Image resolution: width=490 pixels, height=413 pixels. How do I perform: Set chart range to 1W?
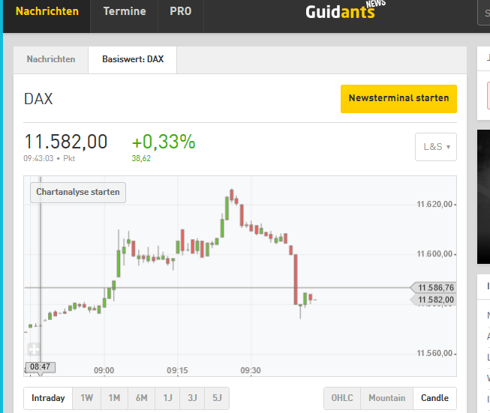click(x=87, y=398)
